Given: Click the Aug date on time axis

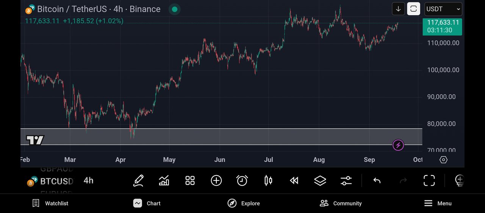Looking at the screenshot, I should (319, 160).
